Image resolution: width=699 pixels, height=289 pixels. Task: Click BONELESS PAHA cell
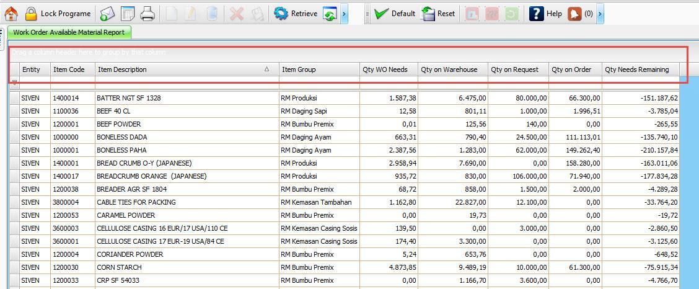[x=187, y=150]
